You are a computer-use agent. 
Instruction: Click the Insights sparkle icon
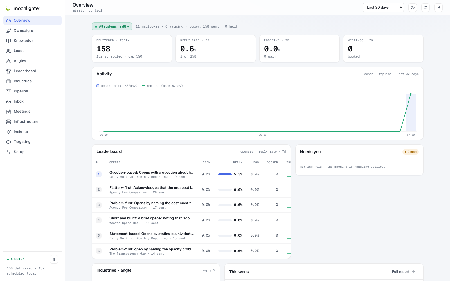pyautogui.click(x=9, y=132)
